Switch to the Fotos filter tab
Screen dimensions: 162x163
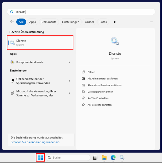point(103,22)
